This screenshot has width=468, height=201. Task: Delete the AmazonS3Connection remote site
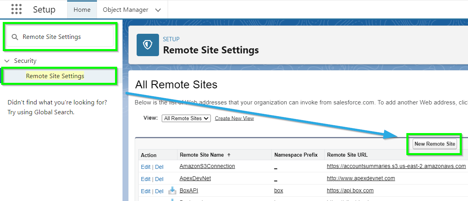159,167
